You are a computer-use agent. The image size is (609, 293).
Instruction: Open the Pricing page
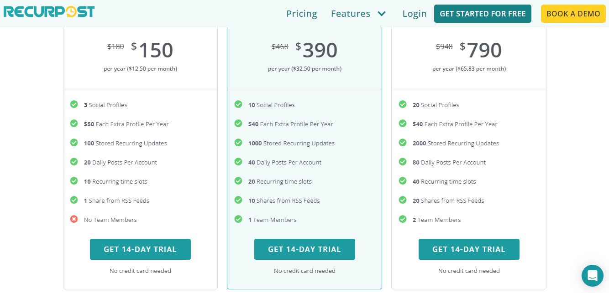[301, 14]
